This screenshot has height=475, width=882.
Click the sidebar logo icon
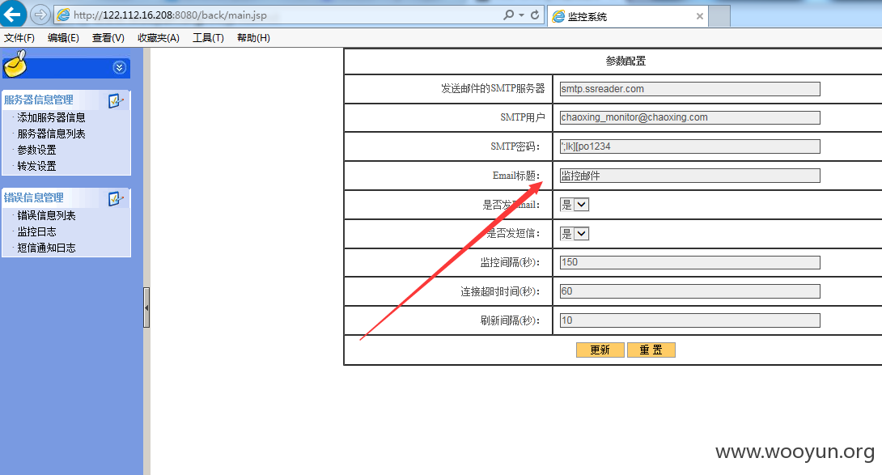pos(15,64)
